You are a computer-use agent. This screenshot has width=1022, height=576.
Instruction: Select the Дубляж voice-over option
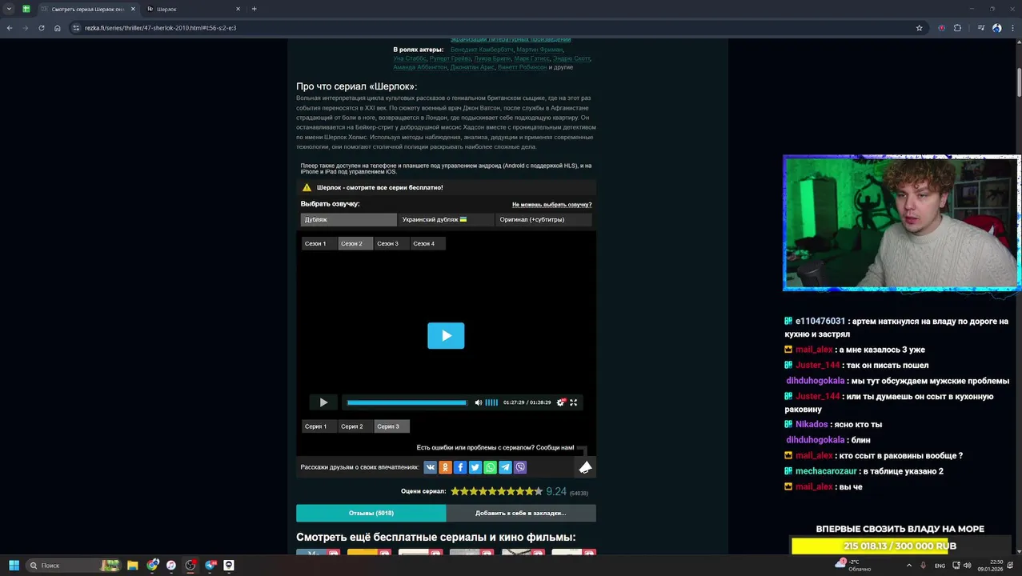pos(348,219)
